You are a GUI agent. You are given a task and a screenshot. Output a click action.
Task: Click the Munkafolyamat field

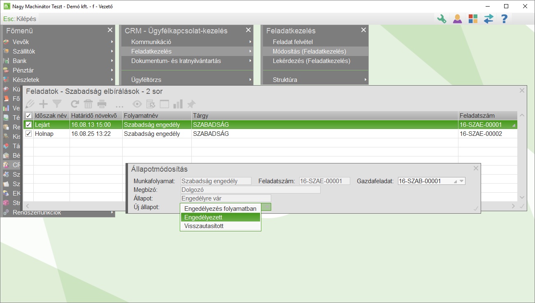pyautogui.click(x=216, y=181)
